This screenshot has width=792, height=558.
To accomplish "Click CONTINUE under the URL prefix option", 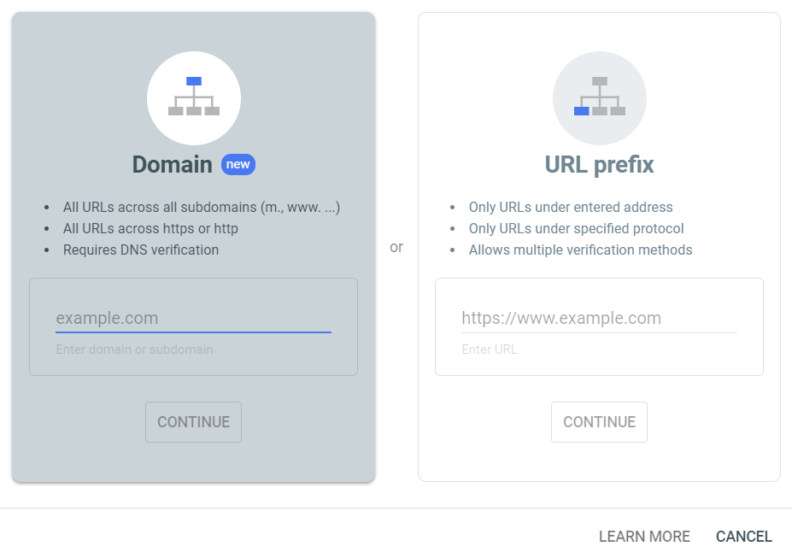I will [x=599, y=422].
